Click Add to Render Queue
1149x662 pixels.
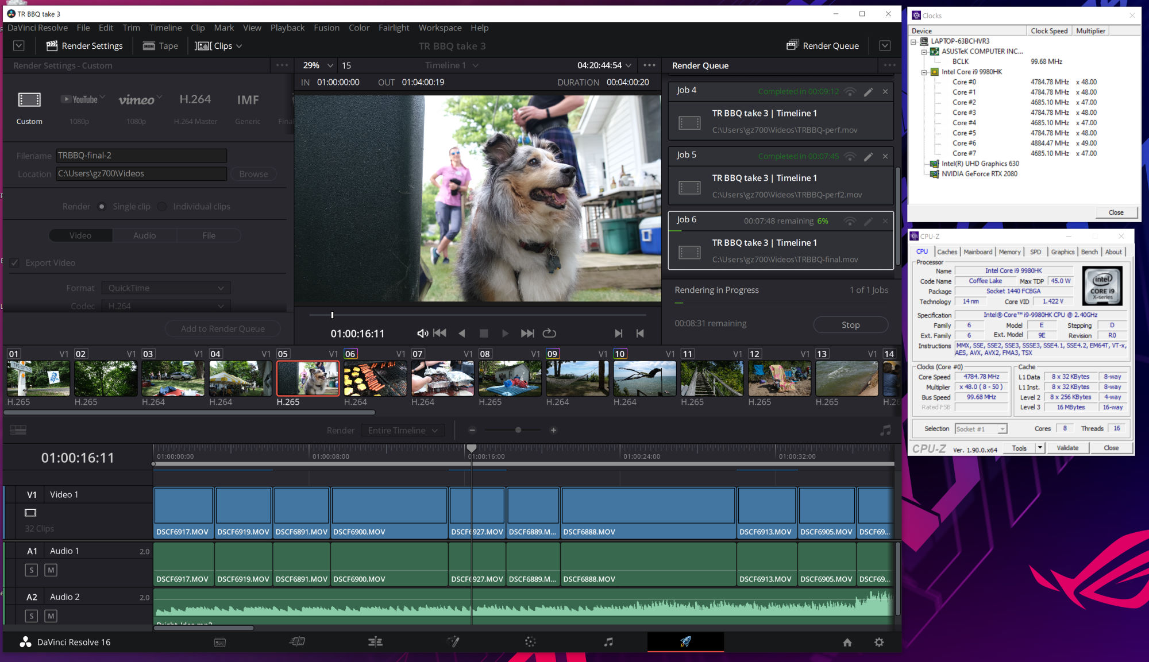(x=223, y=329)
